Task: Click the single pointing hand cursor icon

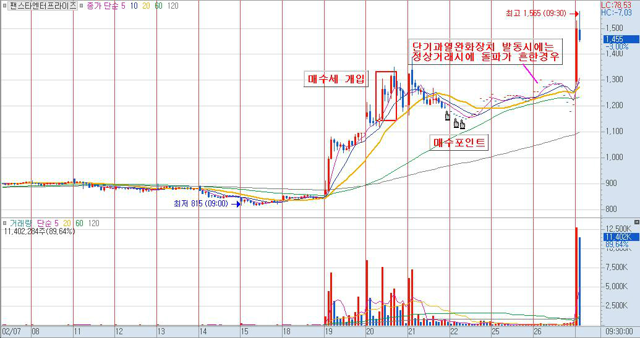Action: click(447, 116)
